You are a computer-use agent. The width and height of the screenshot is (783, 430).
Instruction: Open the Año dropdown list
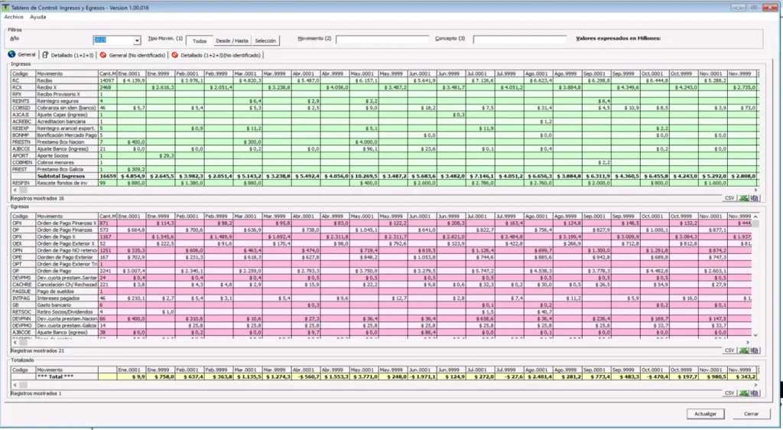pyautogui.click(x=137, y=41)
